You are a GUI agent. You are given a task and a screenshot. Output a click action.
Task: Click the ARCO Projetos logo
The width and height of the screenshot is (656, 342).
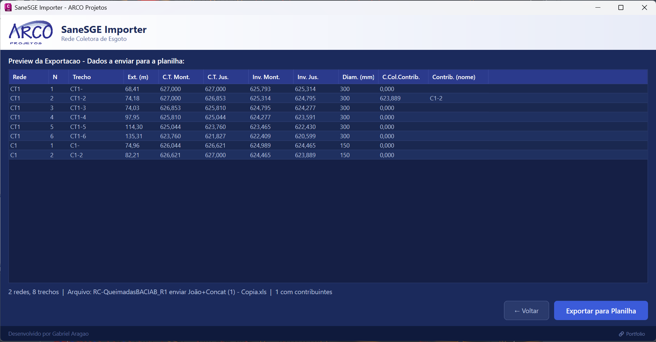tap(30, 32)
